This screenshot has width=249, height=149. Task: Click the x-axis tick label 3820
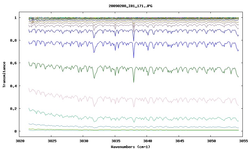[x=20, y=141]
